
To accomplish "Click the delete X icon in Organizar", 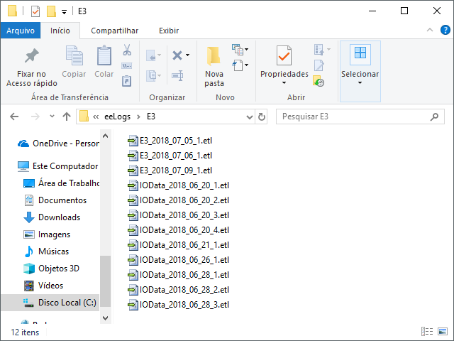I will tap(177, 55).
